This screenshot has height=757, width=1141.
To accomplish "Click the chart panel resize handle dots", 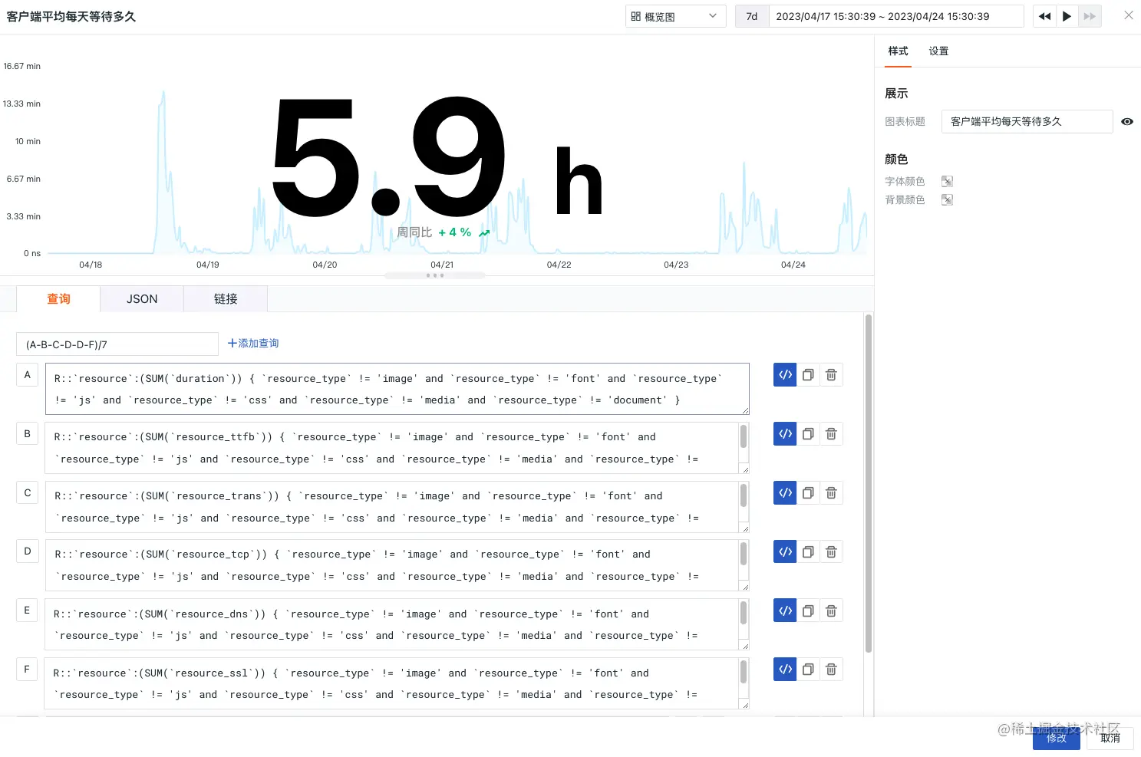I will (435, 275).
